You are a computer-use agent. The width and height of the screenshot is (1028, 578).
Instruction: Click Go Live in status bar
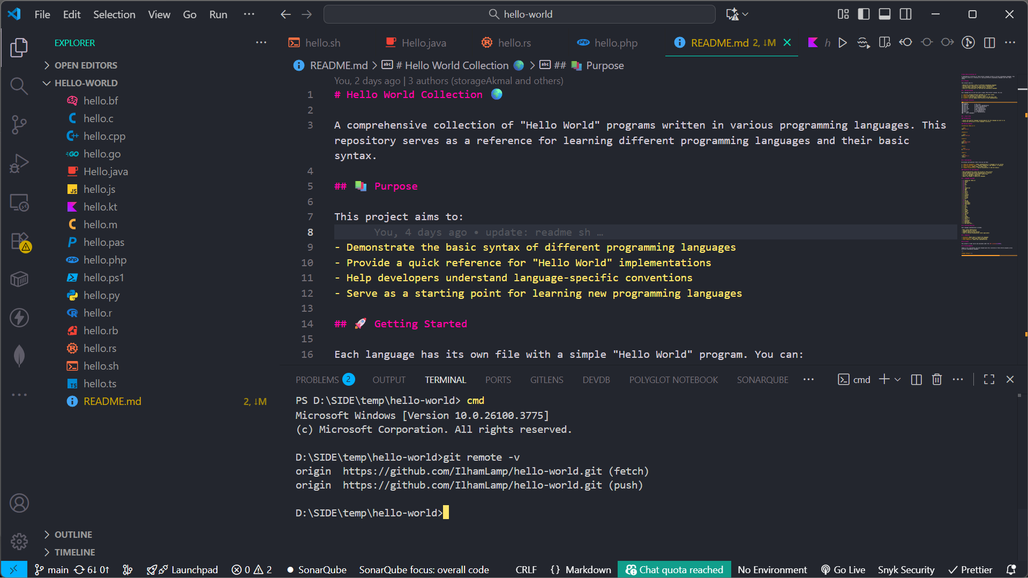[843, 569]
